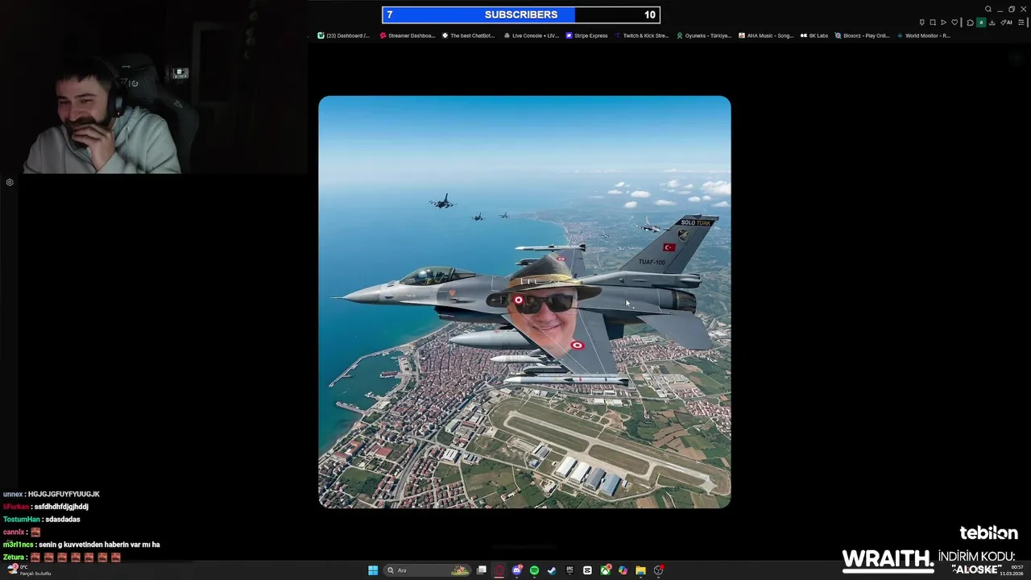Click the fighter jet meme image
1031x580 pixels.
click(524, 302)
